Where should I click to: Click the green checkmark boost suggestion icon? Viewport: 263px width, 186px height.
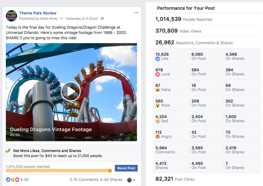(8, 151)
